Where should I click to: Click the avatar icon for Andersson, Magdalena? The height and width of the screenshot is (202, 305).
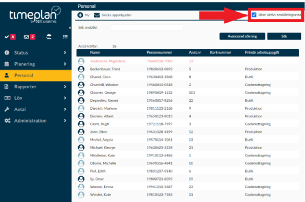coord(81,61)
